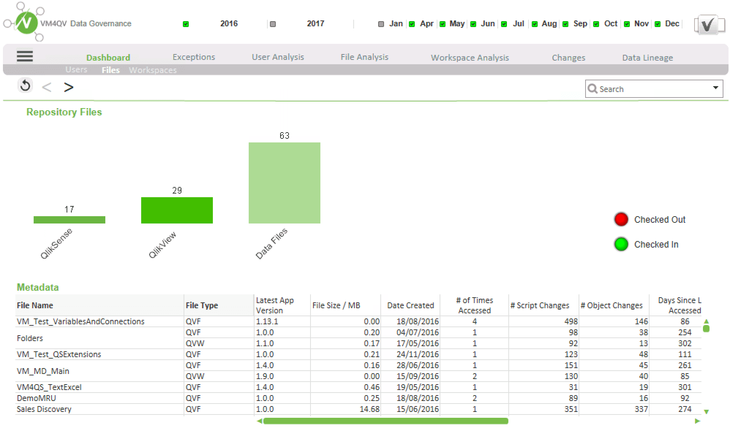The width and height of the screenshot is (730, 428).
Task: Select the Files sub-tab
Action: pyautogui.click(x=111, y=70)
